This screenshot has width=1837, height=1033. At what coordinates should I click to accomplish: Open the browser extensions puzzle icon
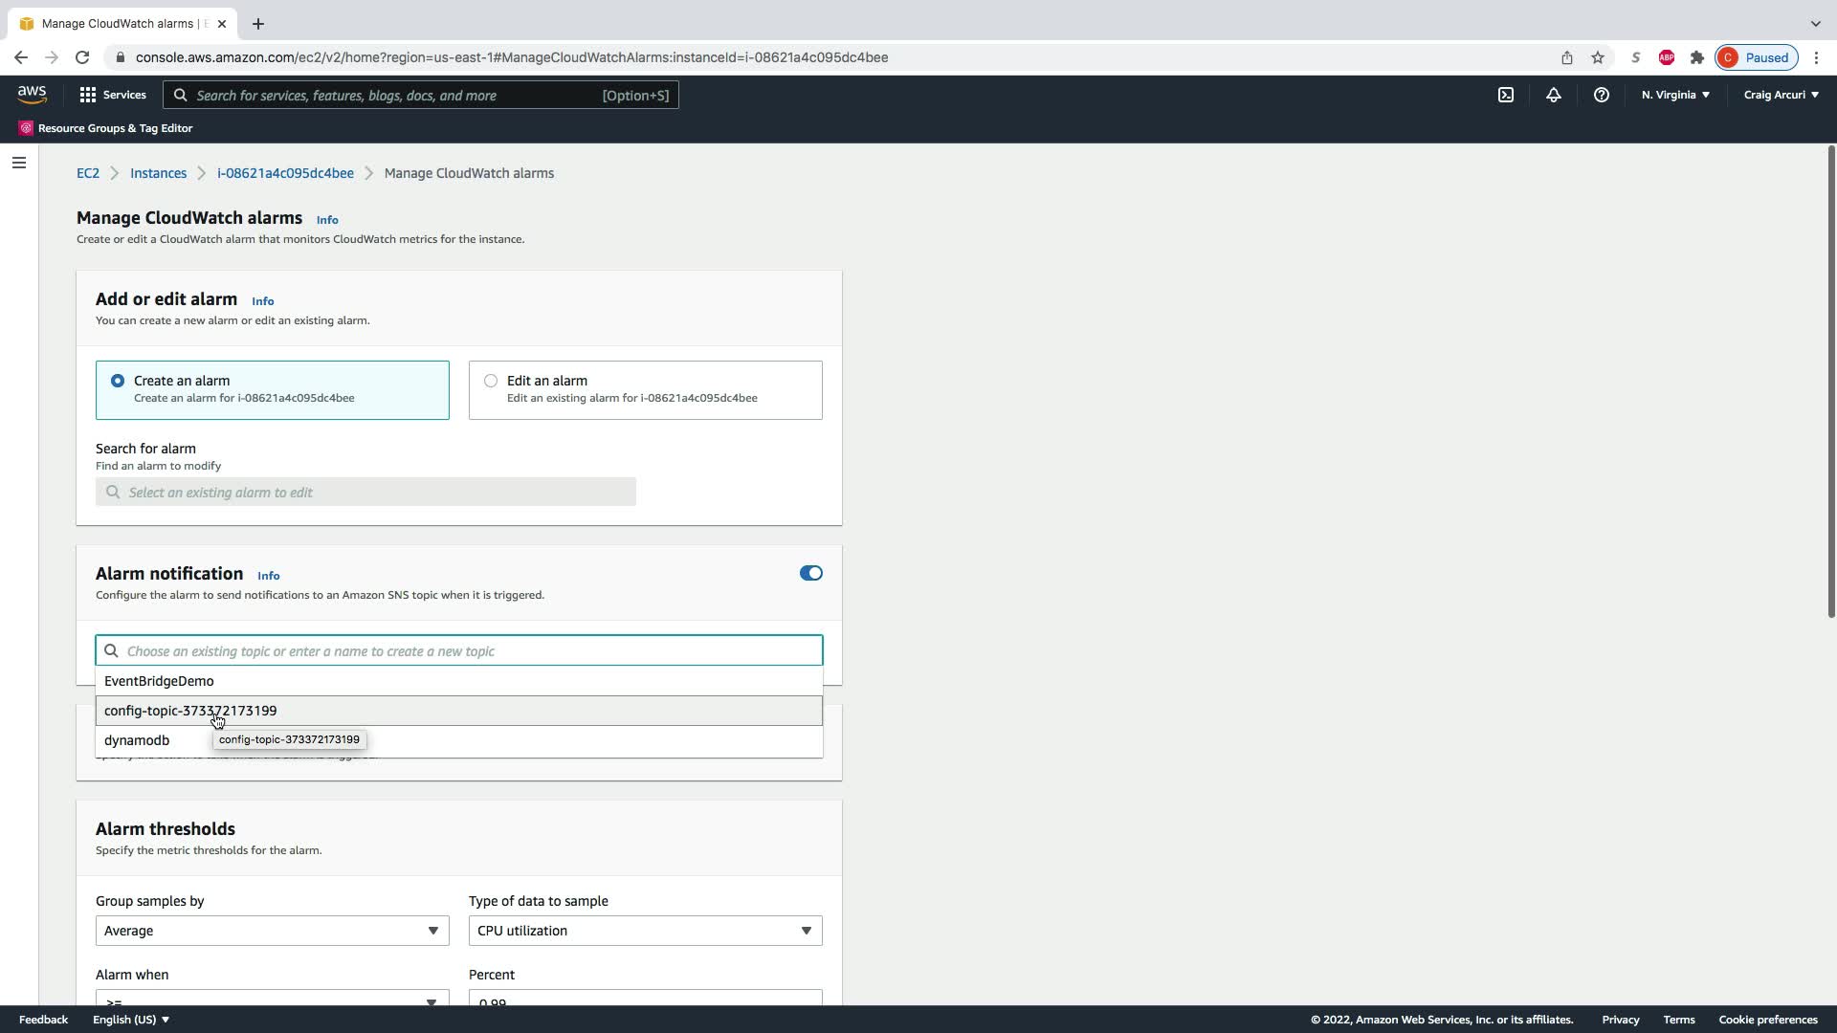(1696, 57)
